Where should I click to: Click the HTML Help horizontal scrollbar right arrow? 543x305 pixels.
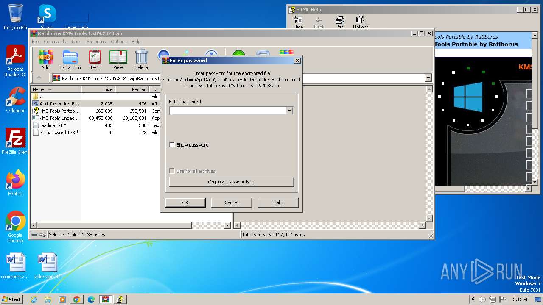pos(528,189)
